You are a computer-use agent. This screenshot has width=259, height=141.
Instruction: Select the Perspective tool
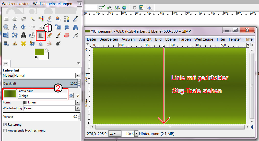[x=76, y=27]
